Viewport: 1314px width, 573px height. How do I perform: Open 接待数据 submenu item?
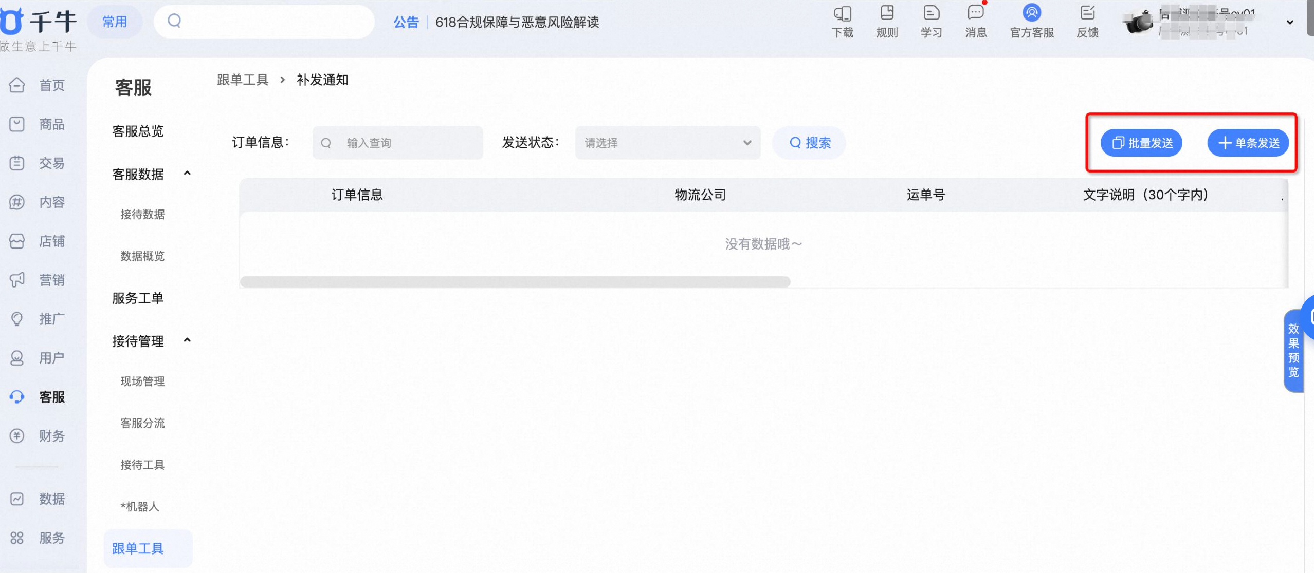[142, 215]
